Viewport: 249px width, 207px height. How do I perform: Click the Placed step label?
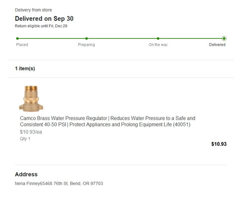point(22,45)
